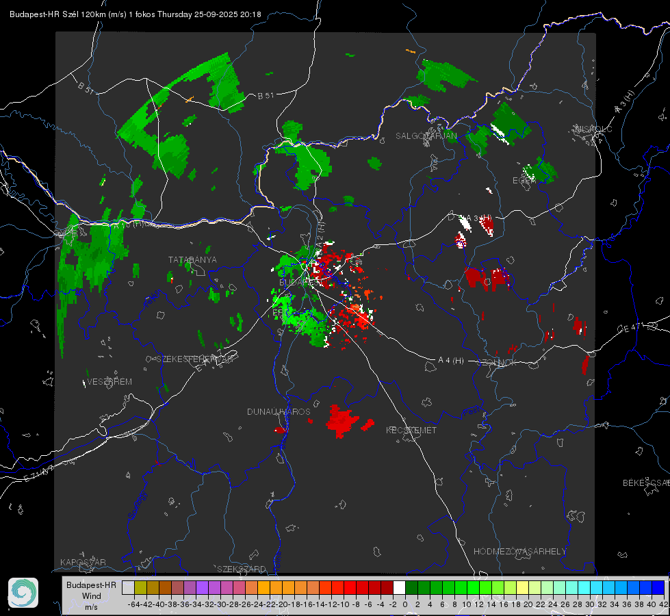Click the 'KECSKEMÉT' city label
Screen dimensions: 670x616
point(411,431)
